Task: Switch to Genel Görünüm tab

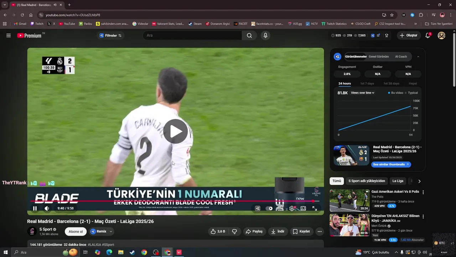Action: click(x=379, y=56)
